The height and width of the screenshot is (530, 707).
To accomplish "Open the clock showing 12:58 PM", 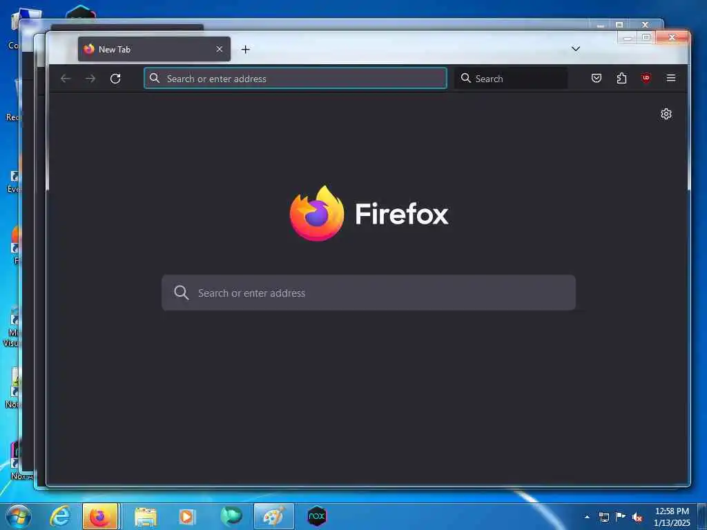I will (x=672, y=517).
